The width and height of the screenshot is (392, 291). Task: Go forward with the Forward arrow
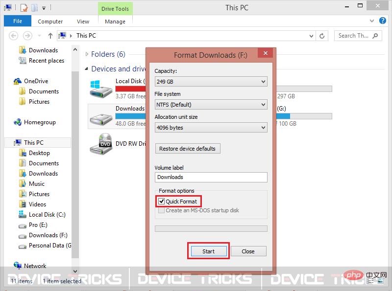click(x=27, y=36)
